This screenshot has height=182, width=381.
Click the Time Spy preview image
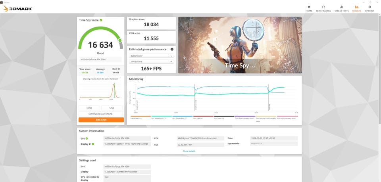240,45
